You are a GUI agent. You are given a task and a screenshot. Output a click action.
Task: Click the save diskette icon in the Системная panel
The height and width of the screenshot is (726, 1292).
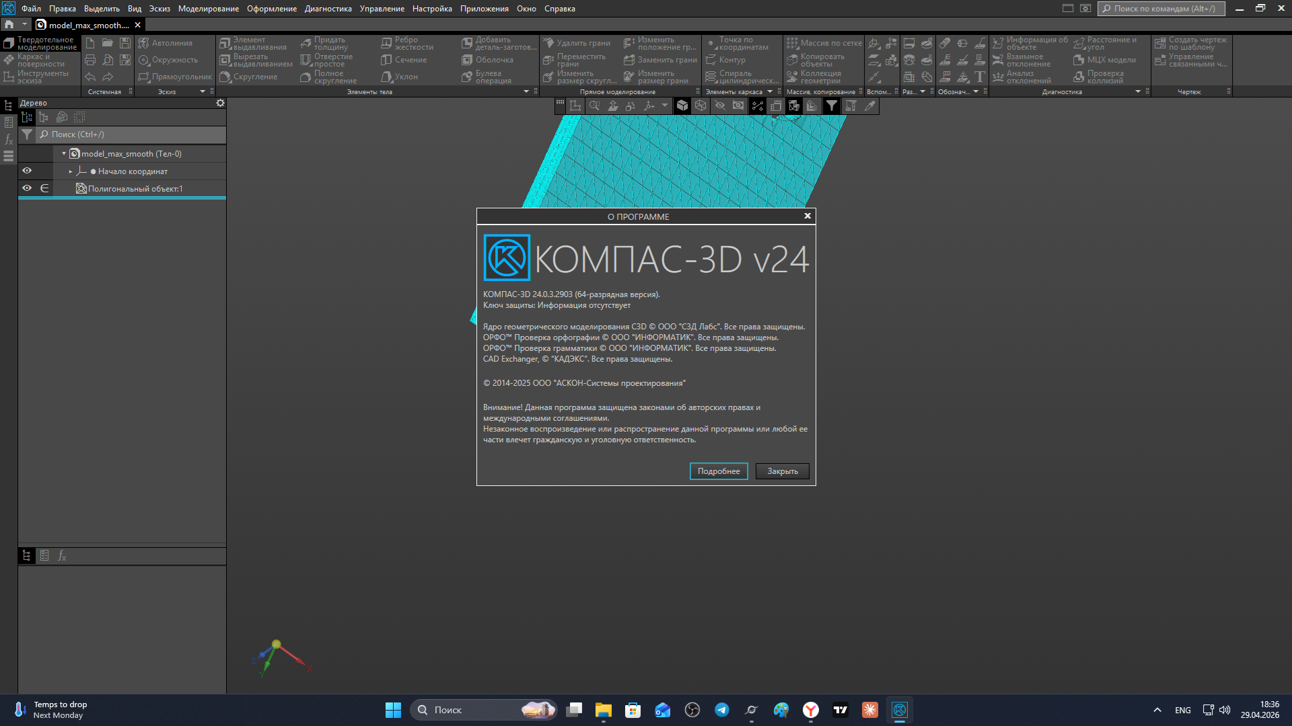click(x=125, y=43)
